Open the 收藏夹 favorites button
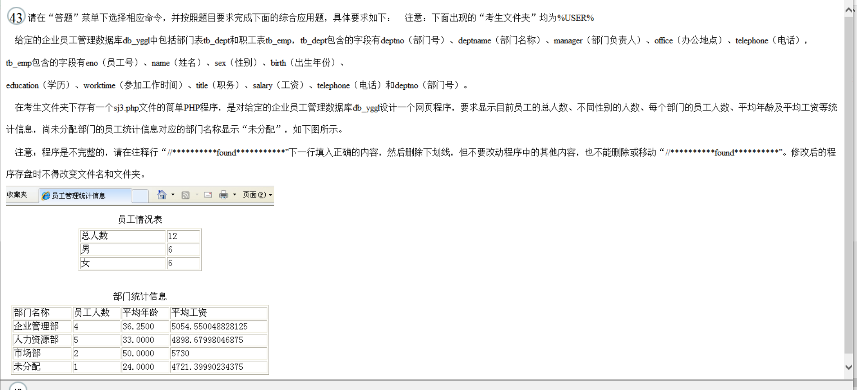857x390 pixels. 17,195
